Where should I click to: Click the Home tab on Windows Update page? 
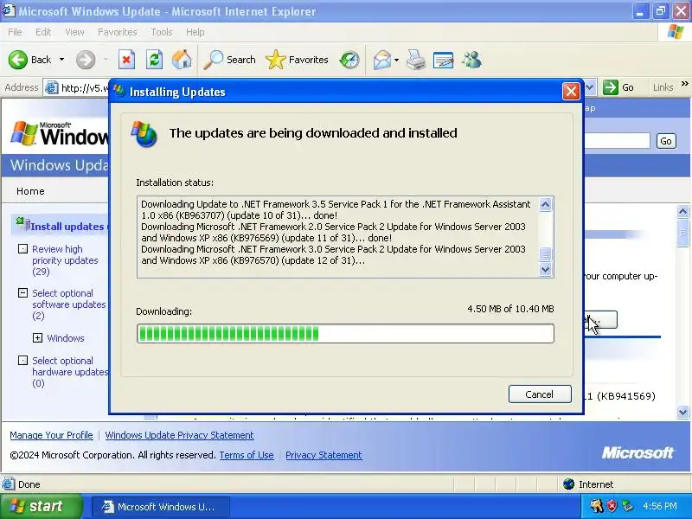coord(30,191)
